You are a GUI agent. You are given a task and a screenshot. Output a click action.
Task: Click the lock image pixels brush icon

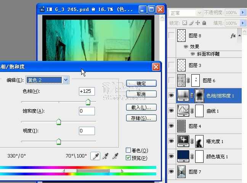coord(191,23)
